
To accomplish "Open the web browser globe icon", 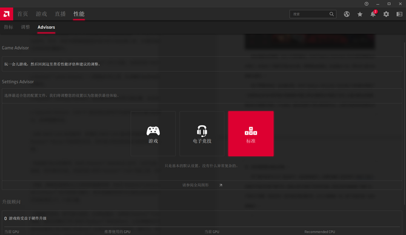I will point(347,15).
